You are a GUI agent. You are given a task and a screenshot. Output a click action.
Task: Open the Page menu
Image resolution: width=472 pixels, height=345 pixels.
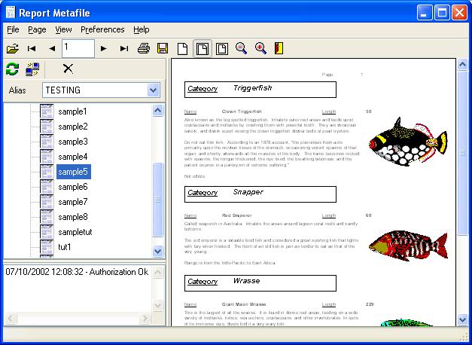pos(37,29)
